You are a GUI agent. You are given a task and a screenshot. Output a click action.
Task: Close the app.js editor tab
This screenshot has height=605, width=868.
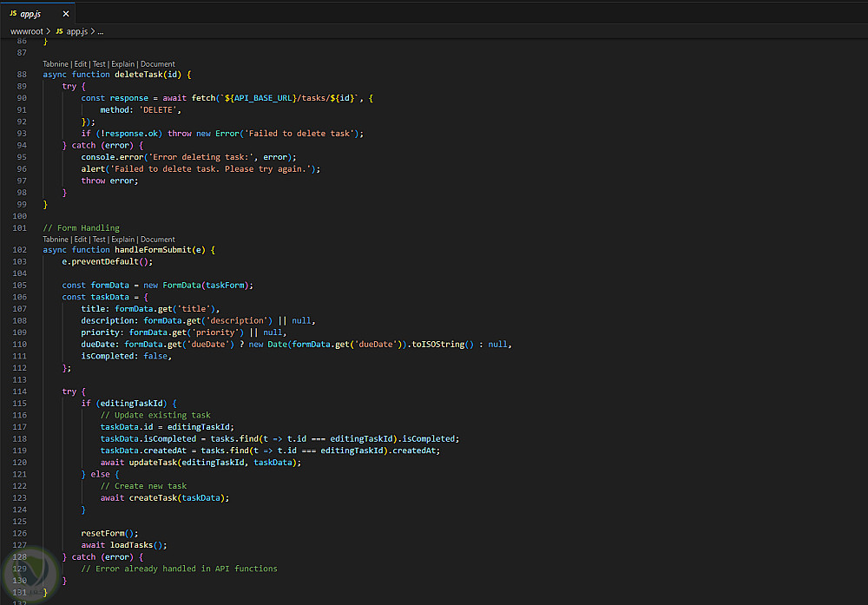66,14
